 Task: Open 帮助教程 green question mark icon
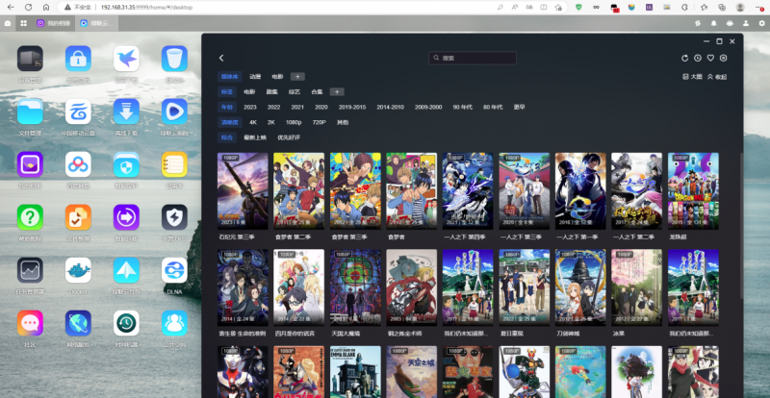[30, 217]
